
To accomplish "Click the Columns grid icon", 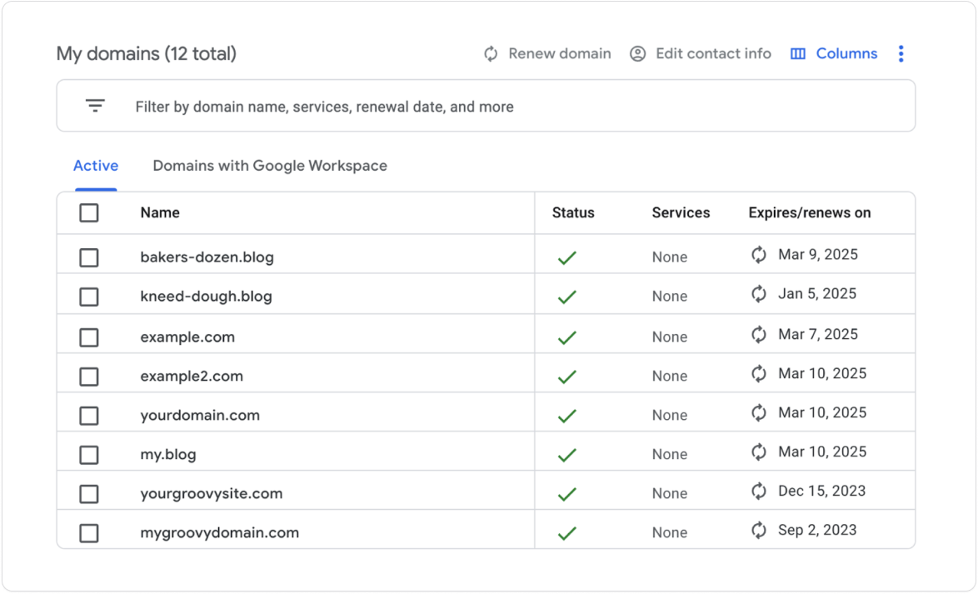I will [798, 53].
